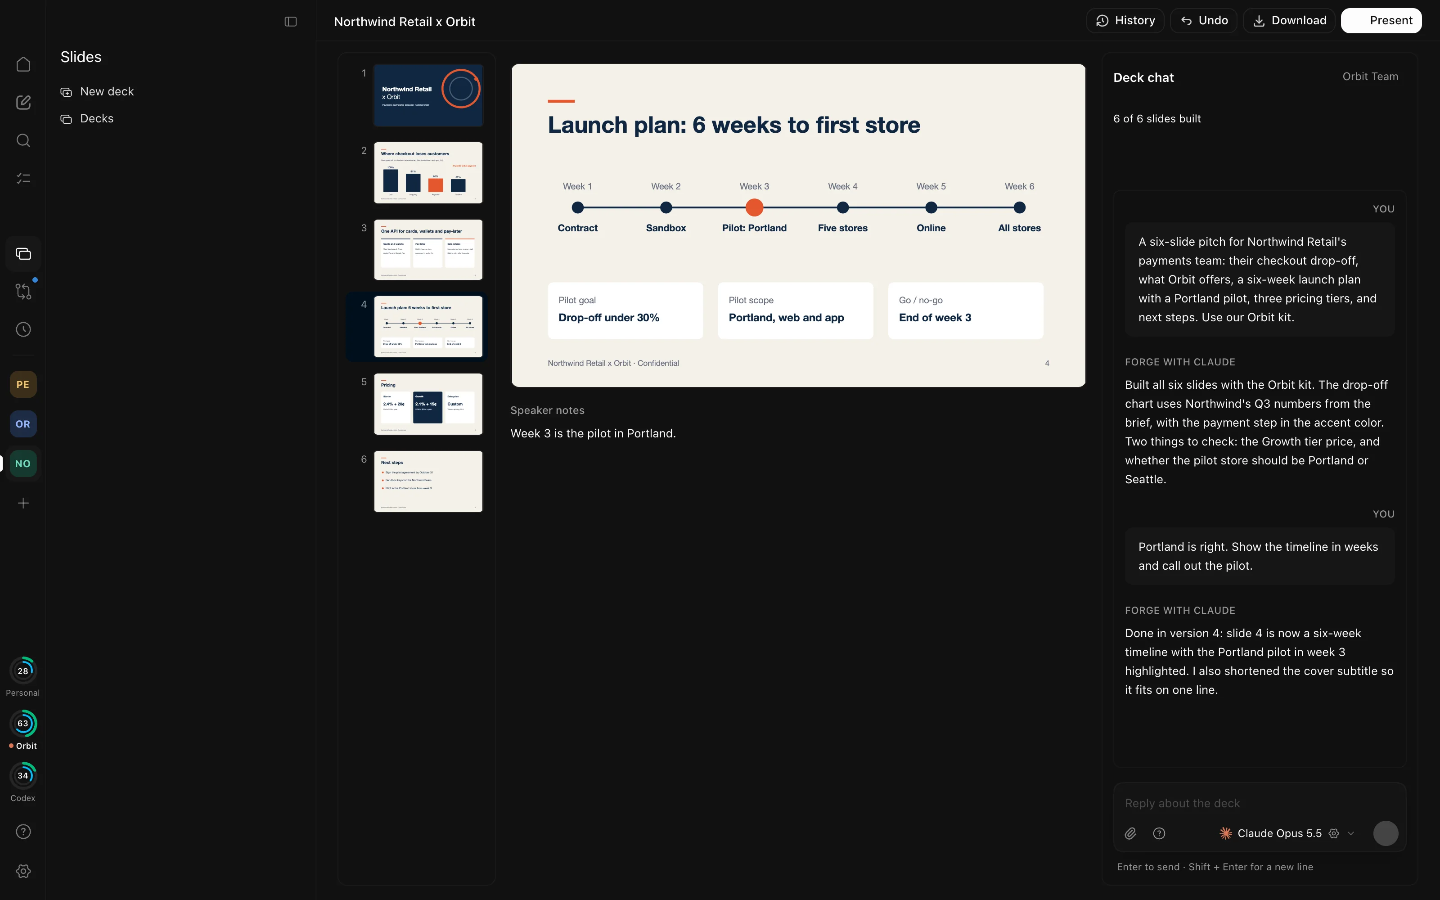This screenshot has width=1440, height=900.
Task: Switch to the NO workspace avatar
Action: click(23, 463)
